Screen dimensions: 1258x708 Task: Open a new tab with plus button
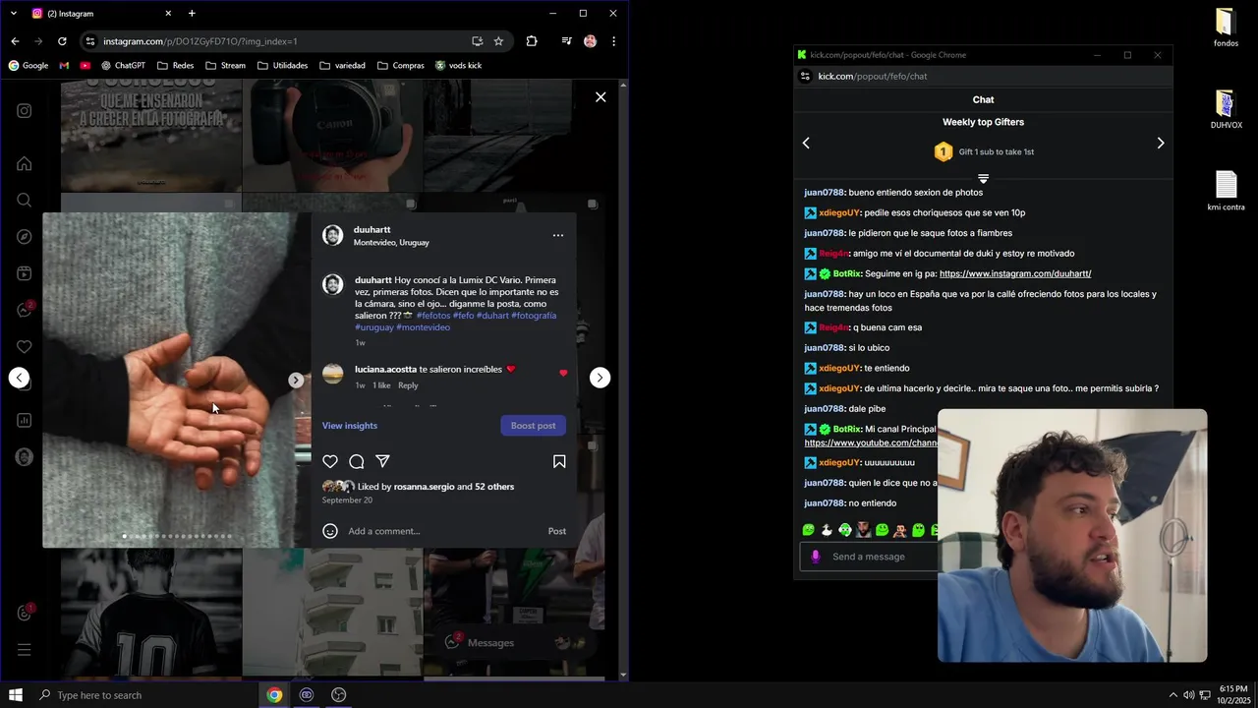click(192, 14)
